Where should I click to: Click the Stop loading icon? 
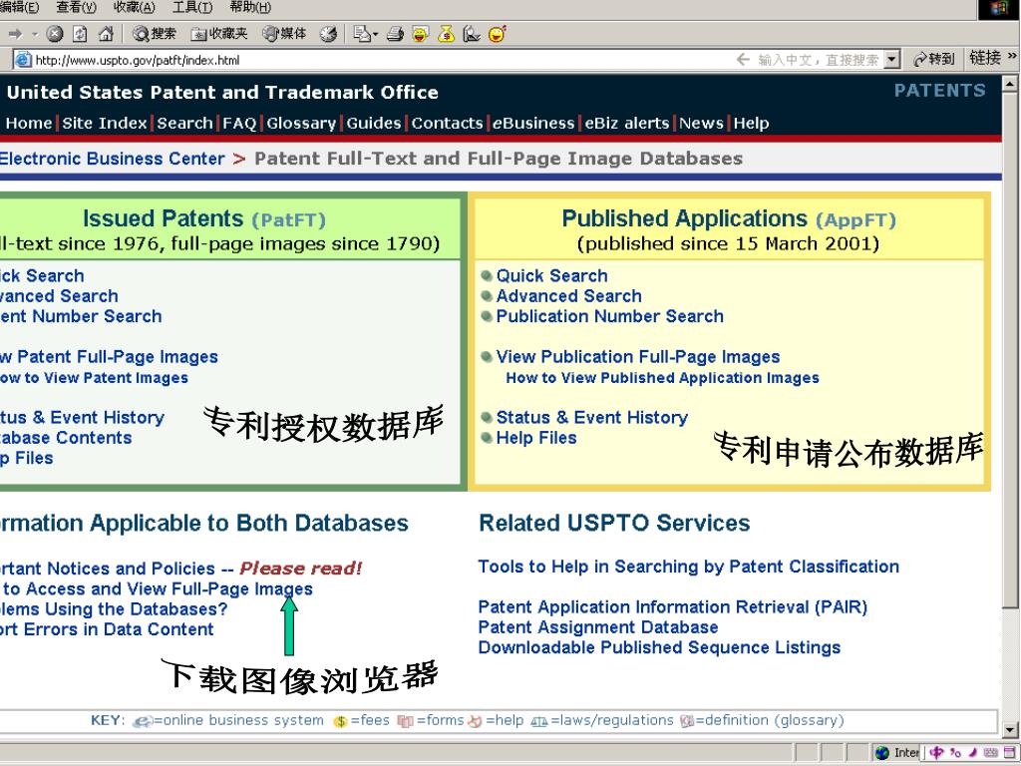[55, 34]
